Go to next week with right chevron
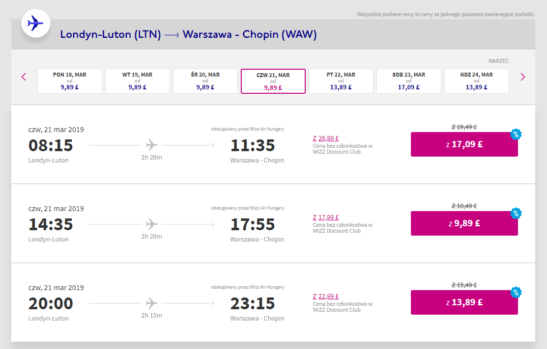This screenshot has width=547, height=349. tap(522, 77)
